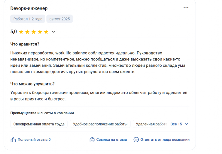
Task: Click the copy link to review icon
Action: pyautogui.click(x=92, y=140)
